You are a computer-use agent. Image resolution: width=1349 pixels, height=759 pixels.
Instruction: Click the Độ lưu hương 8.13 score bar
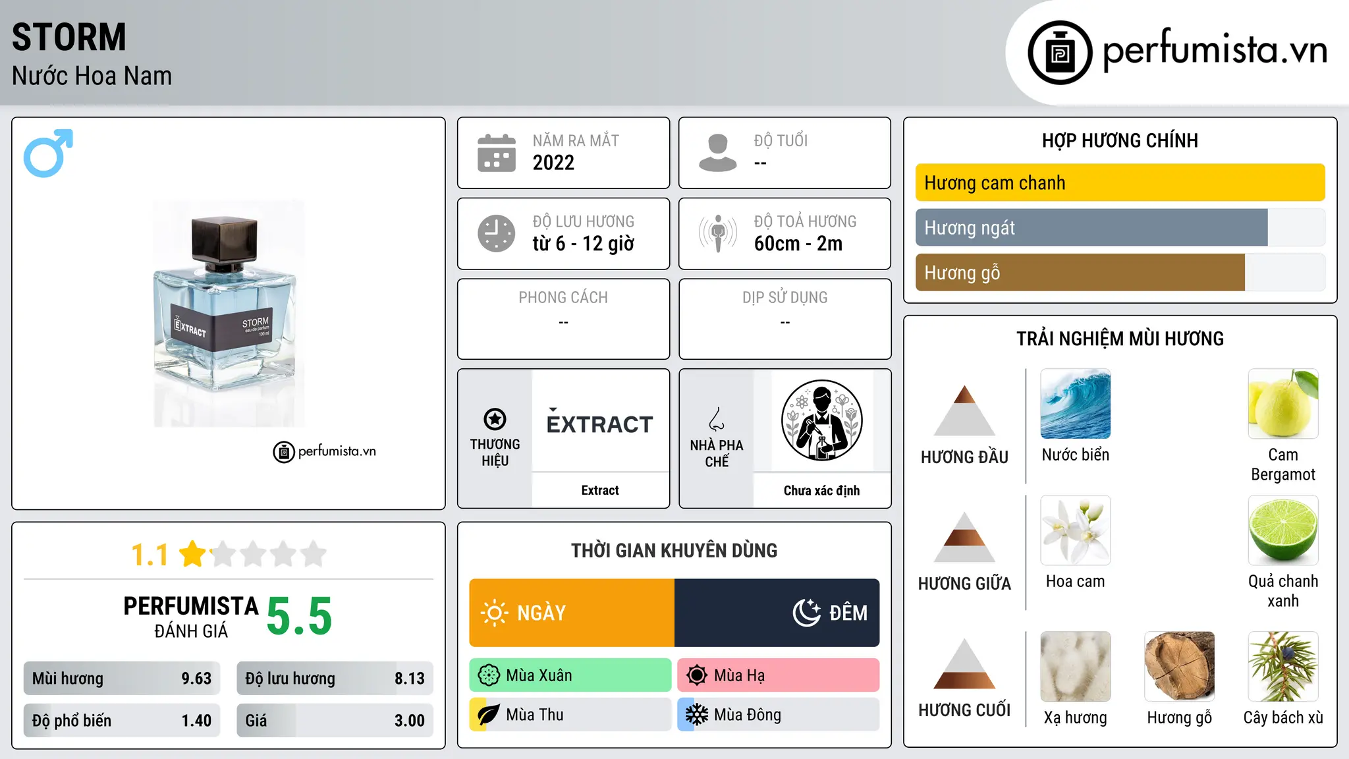coord(335,679)
